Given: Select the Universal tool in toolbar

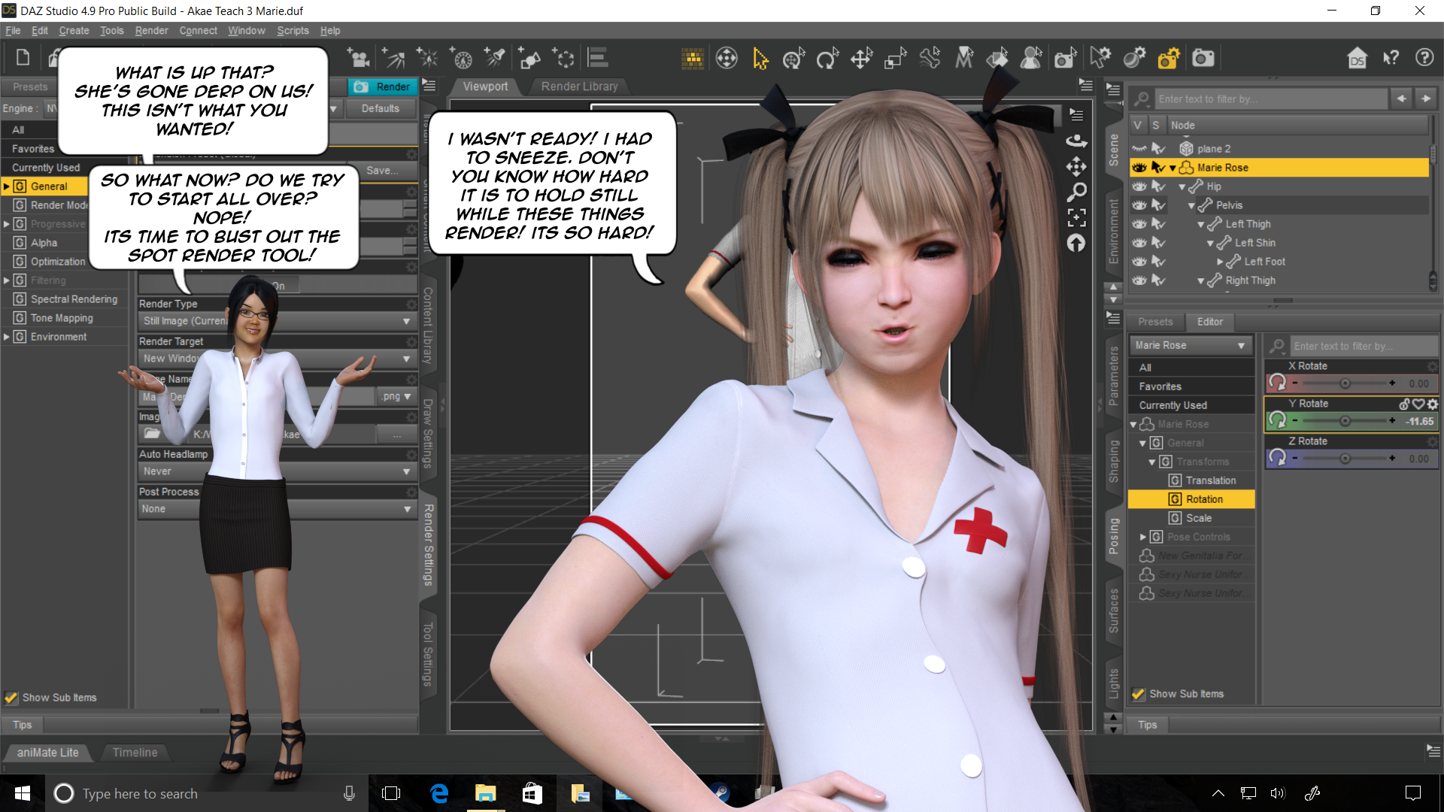Looking at the screenshot, I should coord(793,58).
